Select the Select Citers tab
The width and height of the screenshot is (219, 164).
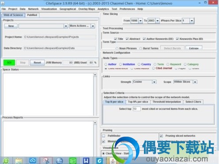click(193, 102)
